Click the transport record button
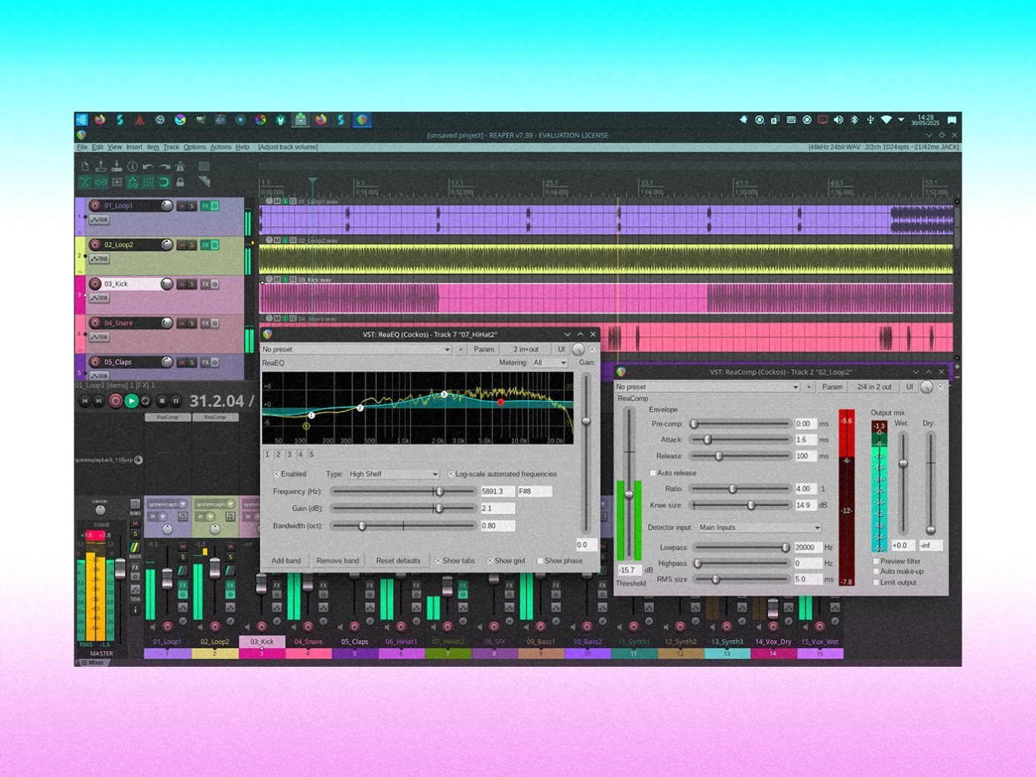1036x777 pixels. click(x=115, y=401)
